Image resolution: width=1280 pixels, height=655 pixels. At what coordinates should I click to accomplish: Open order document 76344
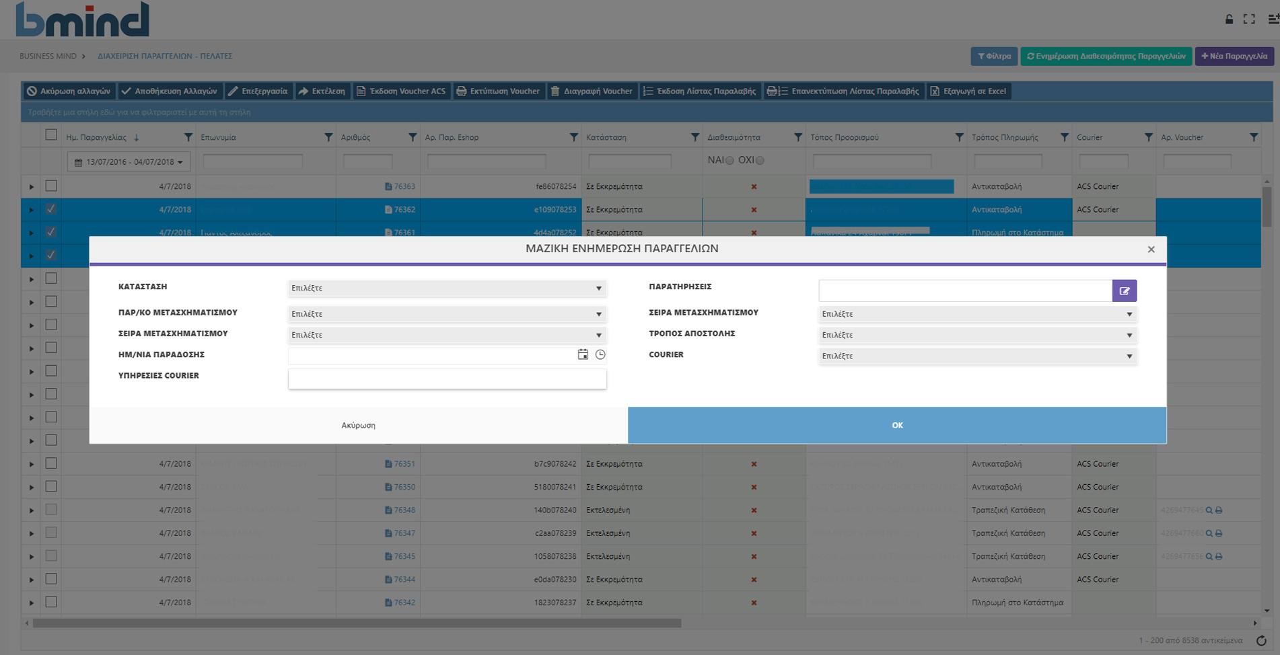click(400, 579)
